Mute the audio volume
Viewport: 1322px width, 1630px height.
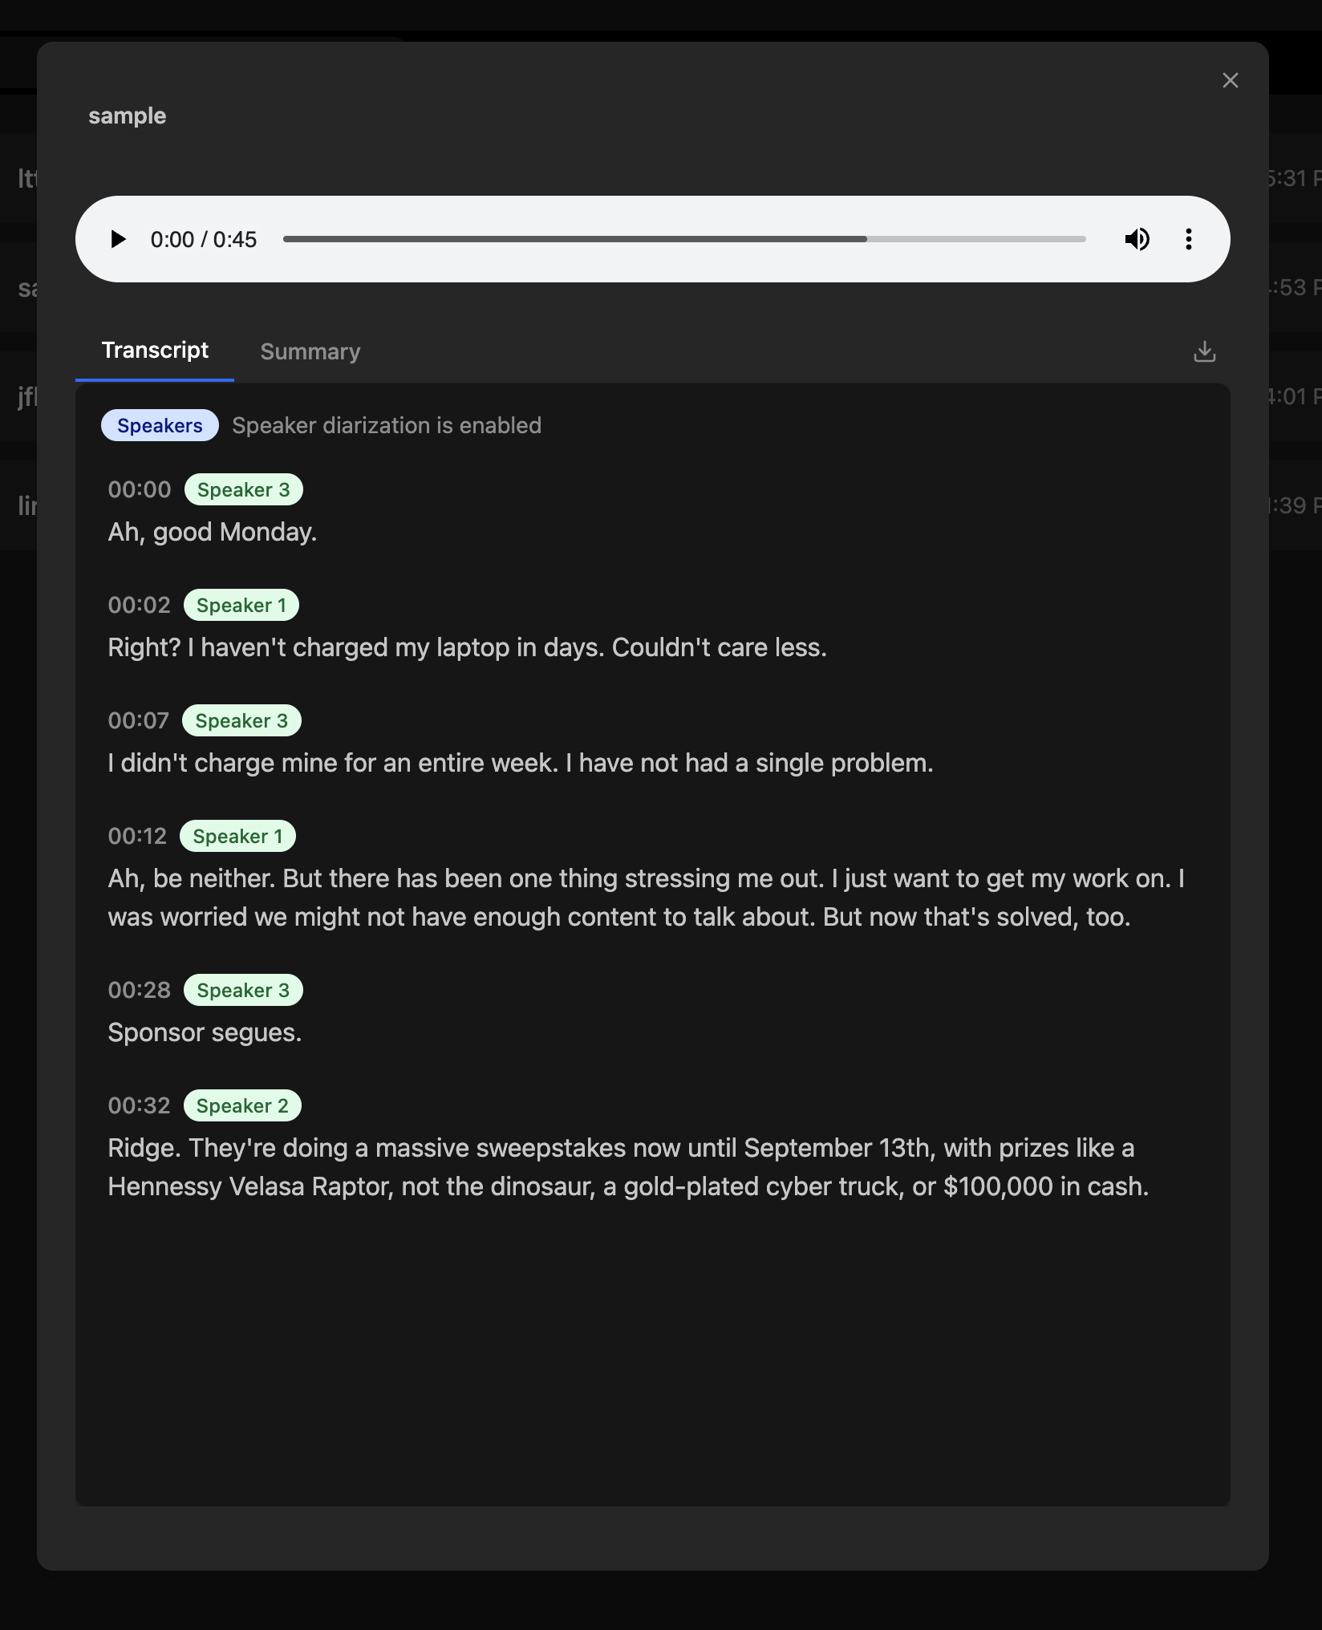tap(1137, 239)
